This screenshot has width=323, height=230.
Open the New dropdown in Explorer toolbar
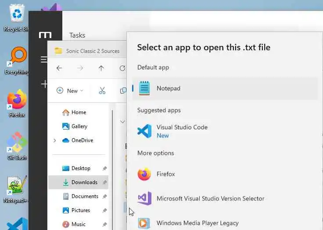70,91
